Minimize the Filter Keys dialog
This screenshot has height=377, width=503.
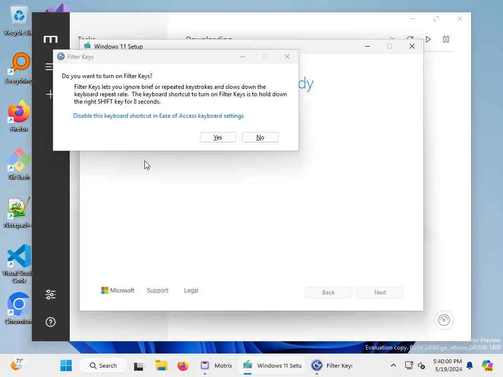coord(243,56)
